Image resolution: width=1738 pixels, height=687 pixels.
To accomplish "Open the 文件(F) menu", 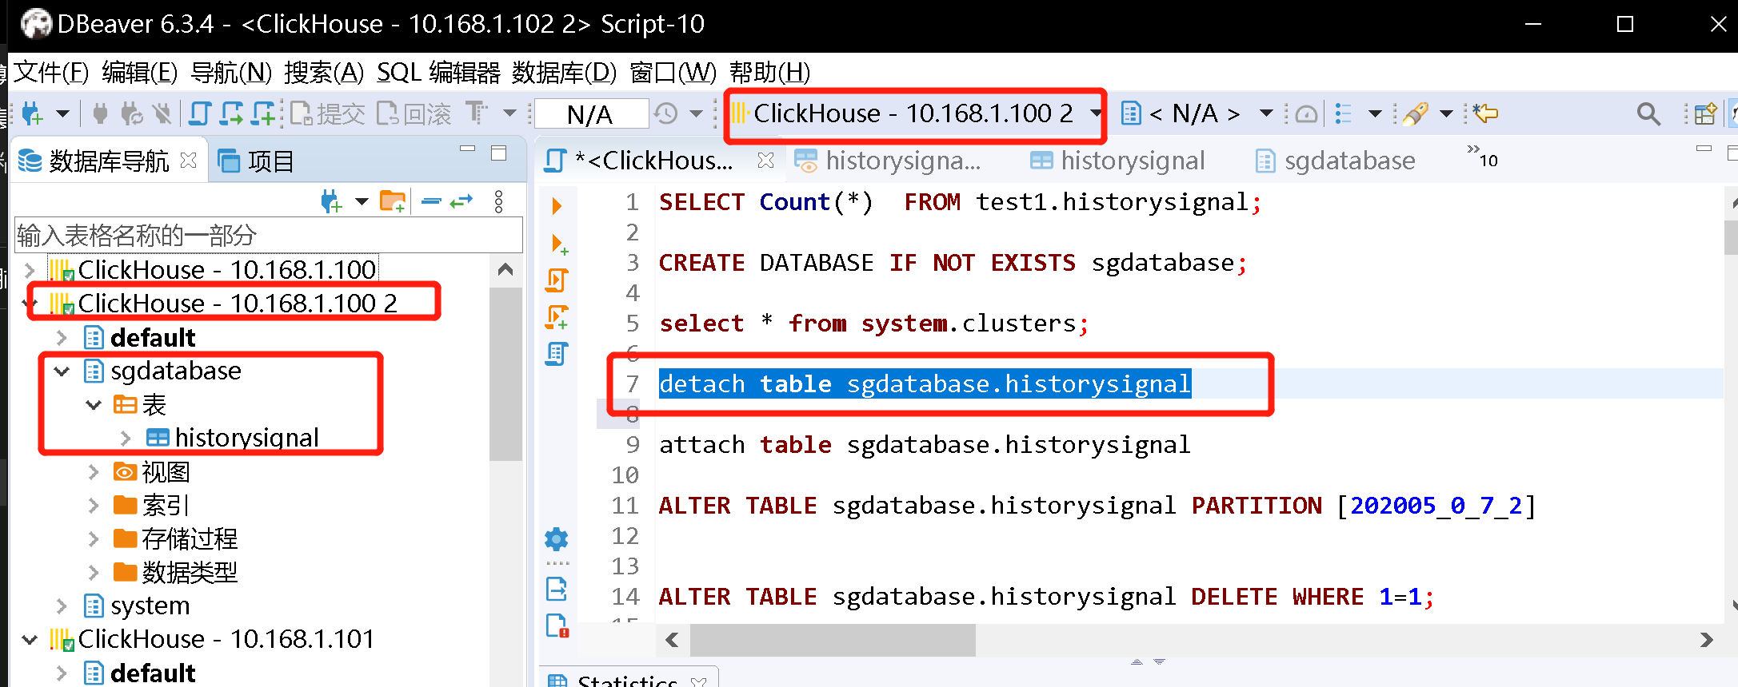I will [51, 73].
